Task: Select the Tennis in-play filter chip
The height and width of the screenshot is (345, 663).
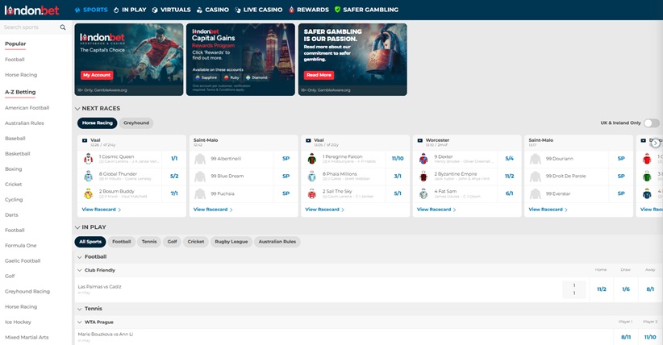Action: pyautogui.click(x=149, y=242)
